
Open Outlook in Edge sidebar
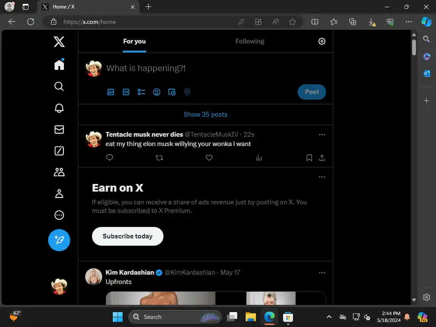coord(427,73)
